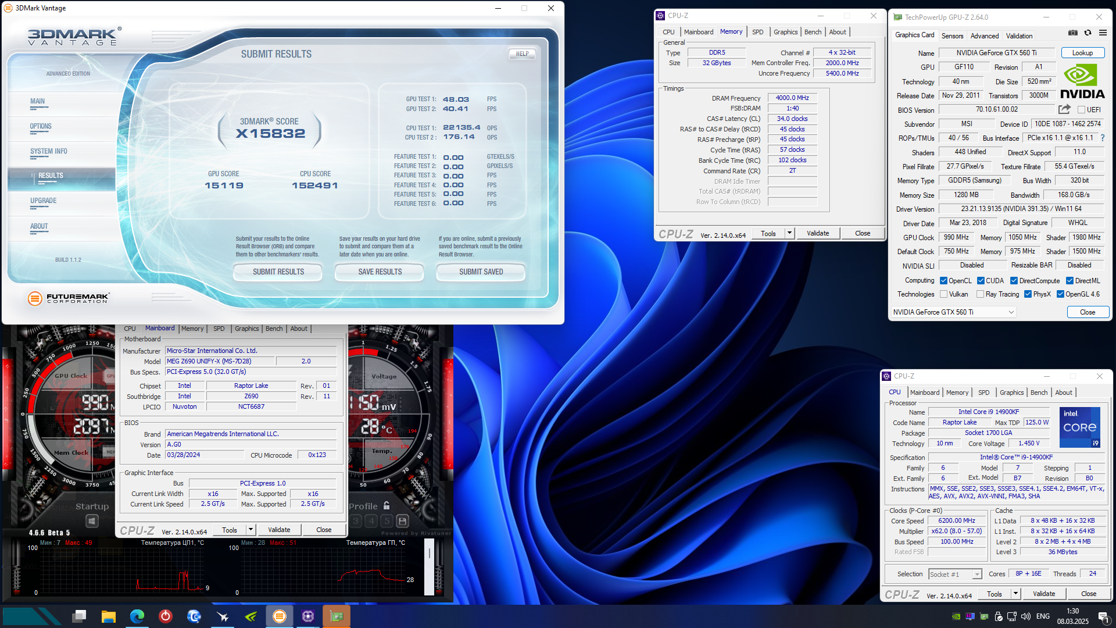Click Validate in the CPU-Z CPU window
The height and width of the screenshot is (628, 1116).
click(x=1043, y=594)
